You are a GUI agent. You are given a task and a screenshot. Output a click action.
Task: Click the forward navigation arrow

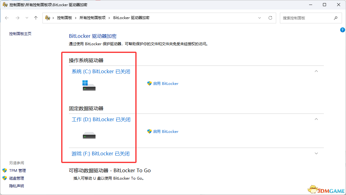(17, 18)
